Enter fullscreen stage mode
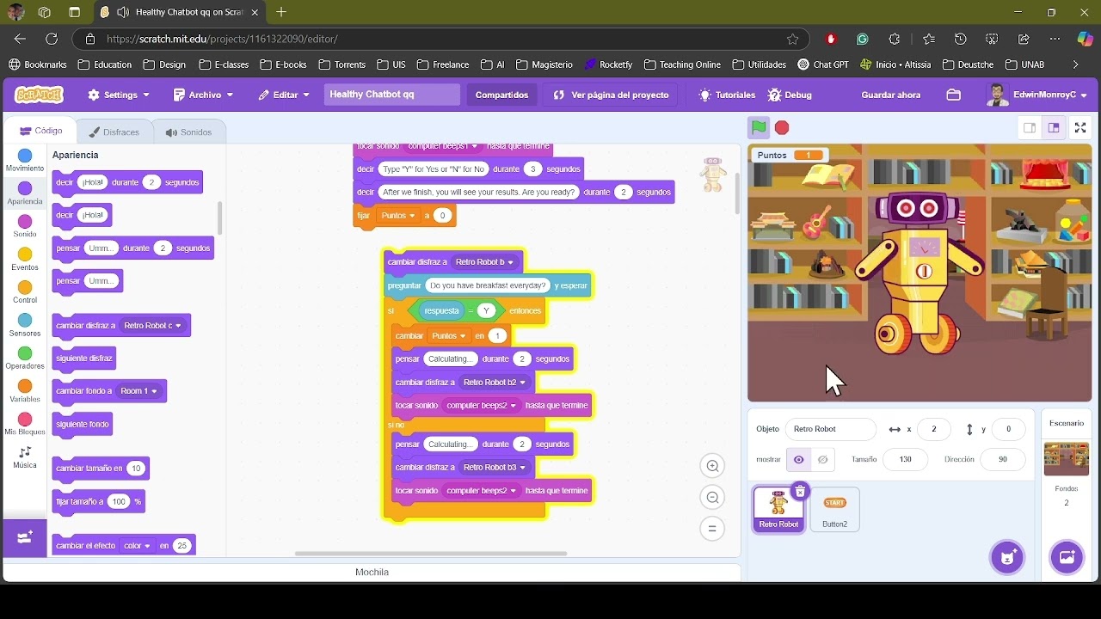 (1080, 128)
